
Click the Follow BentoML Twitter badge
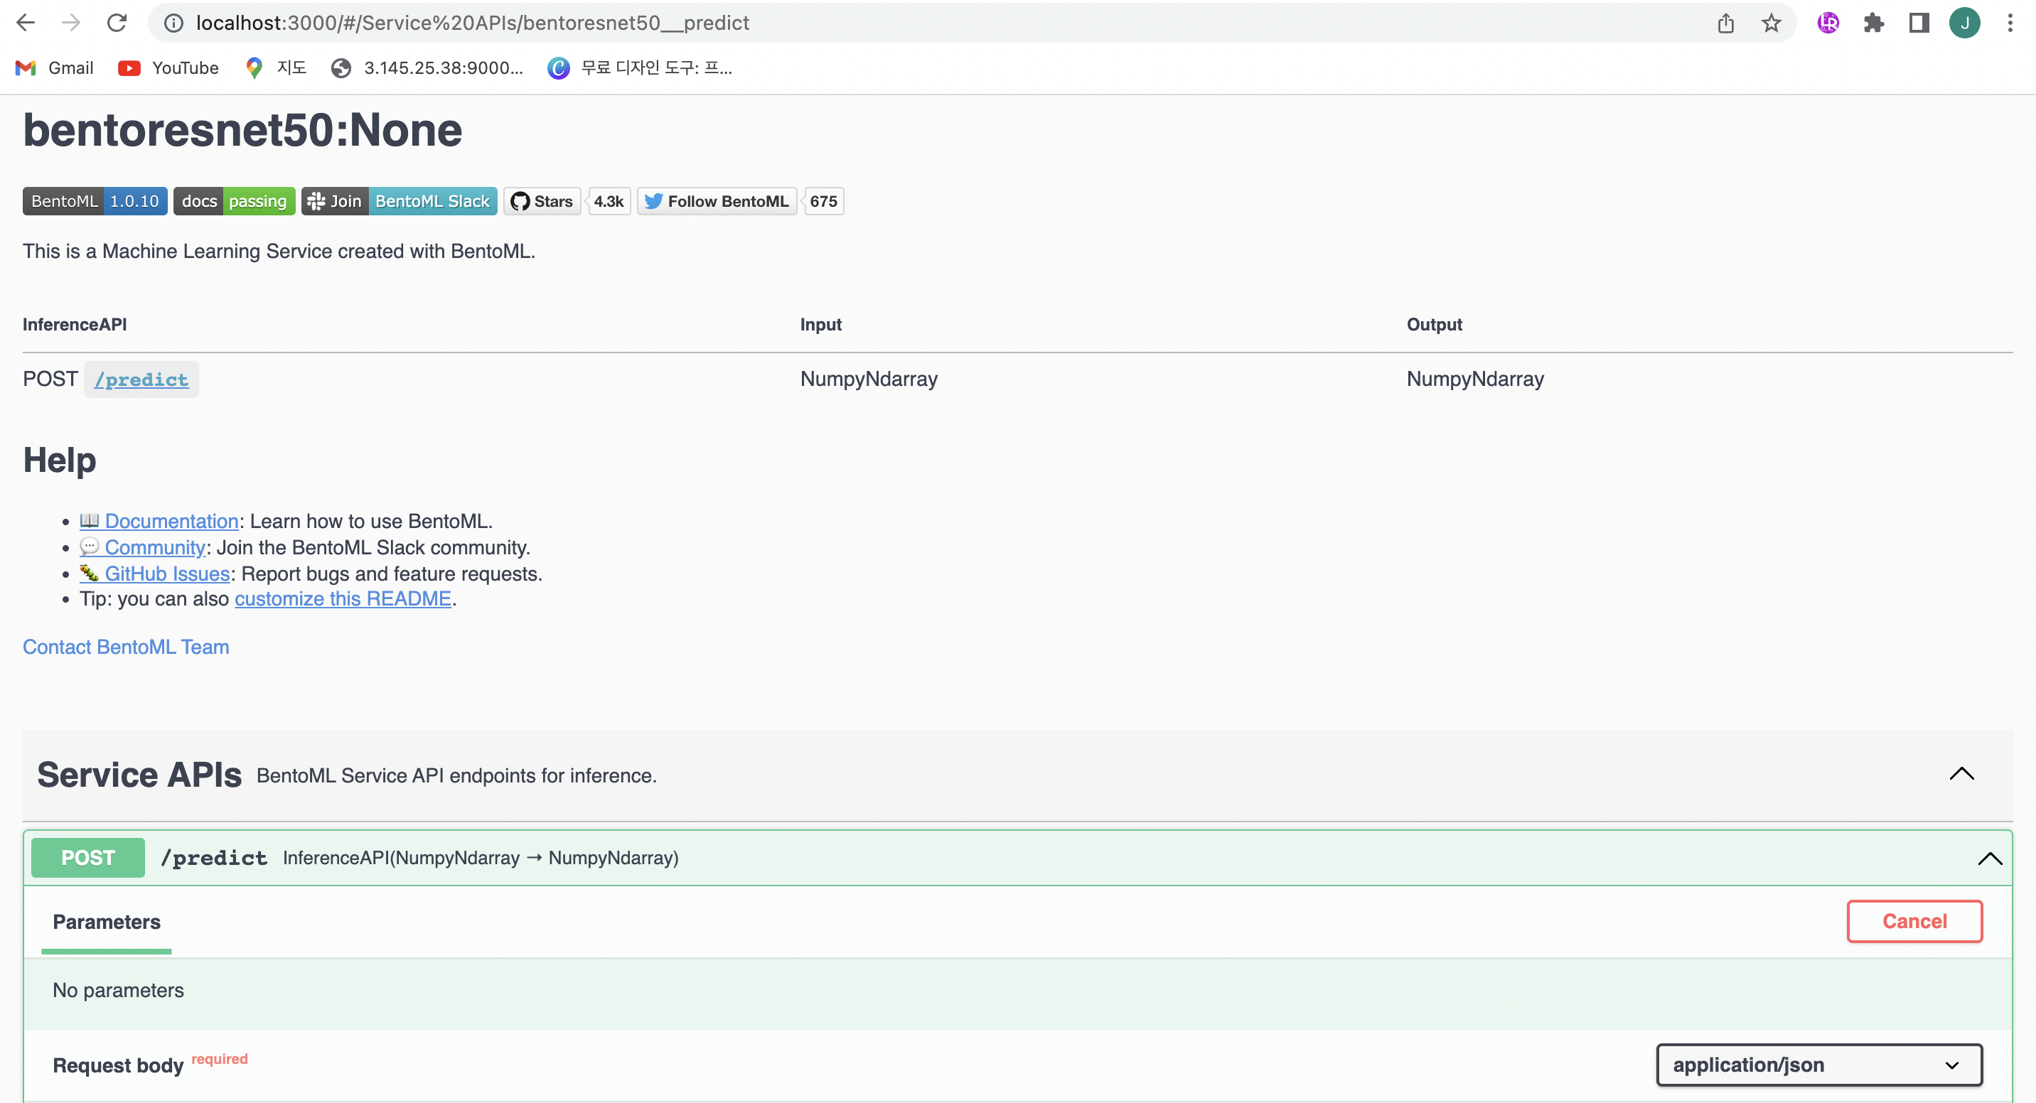[717, 201]
